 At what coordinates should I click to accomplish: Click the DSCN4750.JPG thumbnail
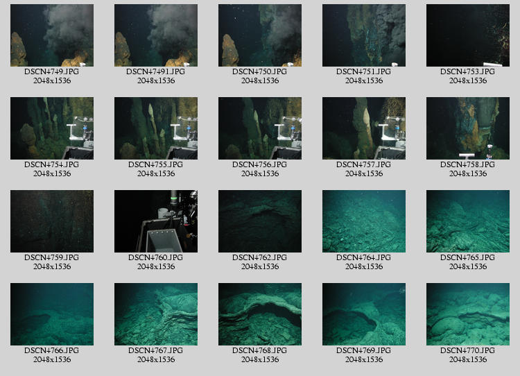(260, 35)
